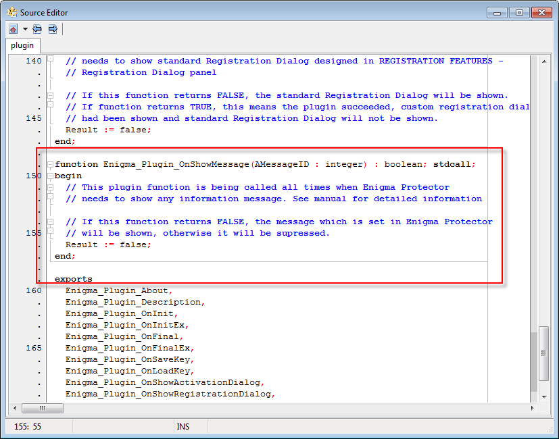
Task: Click the horizontal scrollbar right arrow
Action: pos(532,408)
